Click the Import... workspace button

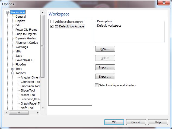(x=105, y=67)
